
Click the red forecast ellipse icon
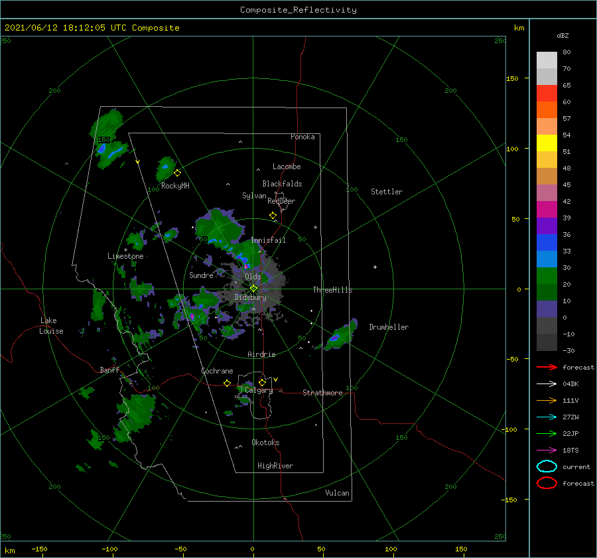click(547, 483)
